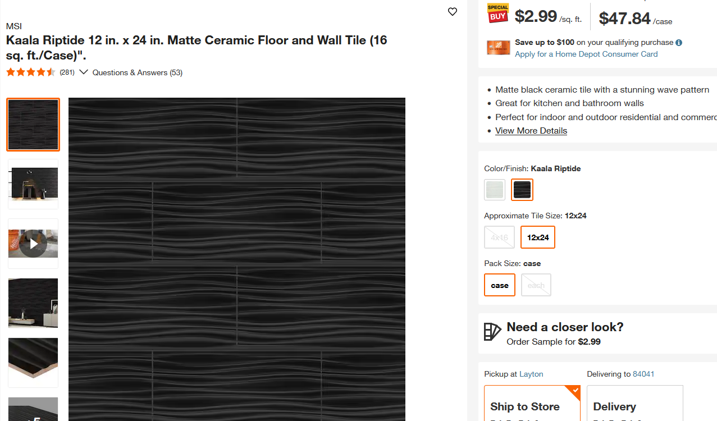Play the product video thumbnail
The height and width of the screenshot is (421, 717).
tap(33, 243)
